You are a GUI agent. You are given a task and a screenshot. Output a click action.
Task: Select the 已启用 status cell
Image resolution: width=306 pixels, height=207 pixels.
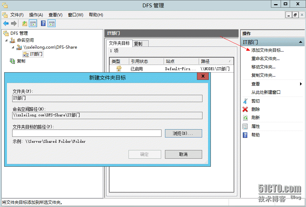pyautogui.click(x=137, y=69)
